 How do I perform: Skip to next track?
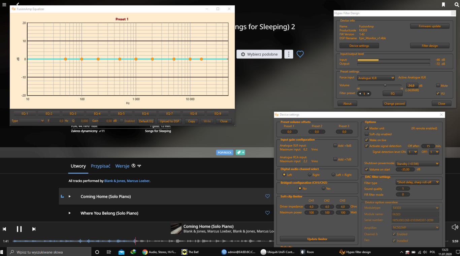(x=34, y=229)
